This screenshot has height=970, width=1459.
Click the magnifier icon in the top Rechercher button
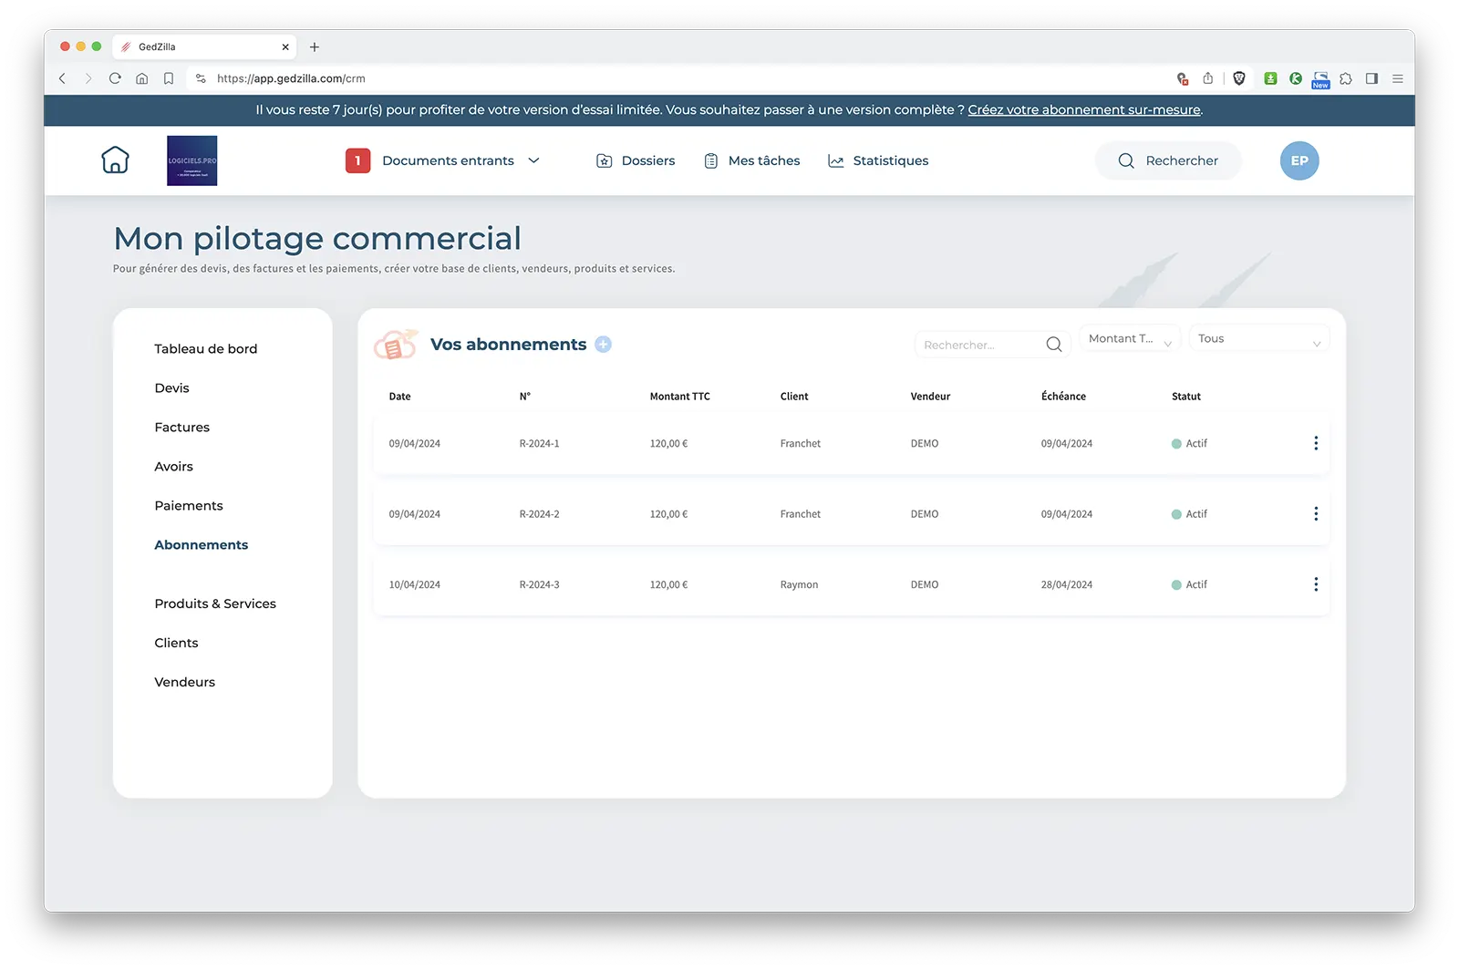[1126, 160]
